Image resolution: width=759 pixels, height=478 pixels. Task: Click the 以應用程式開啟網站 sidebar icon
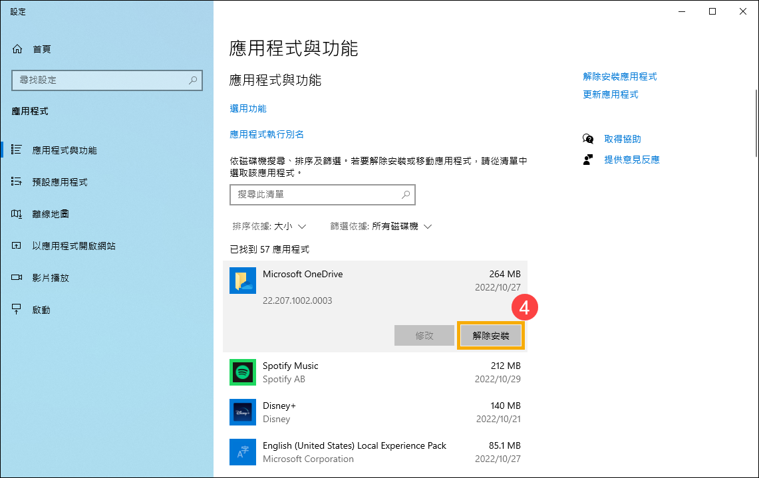click(x=17, y=246)
